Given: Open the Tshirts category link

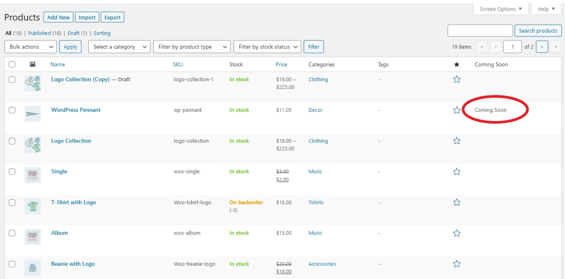Looking at the screenshot, I should tap(316, 202).
